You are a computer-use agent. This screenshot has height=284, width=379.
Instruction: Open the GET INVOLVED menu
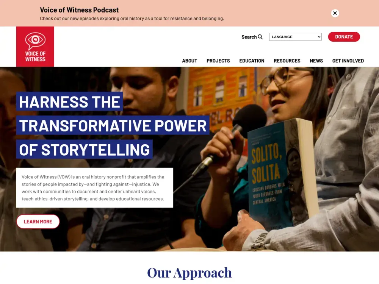click(x=348, y=61)
